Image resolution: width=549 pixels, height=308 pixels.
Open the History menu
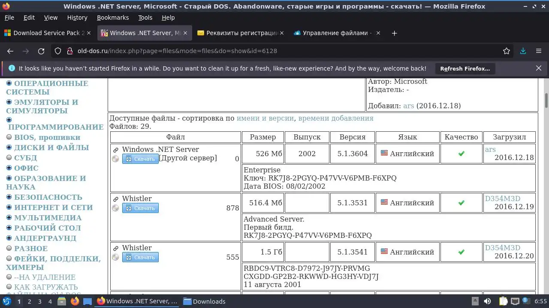(77, 18)
